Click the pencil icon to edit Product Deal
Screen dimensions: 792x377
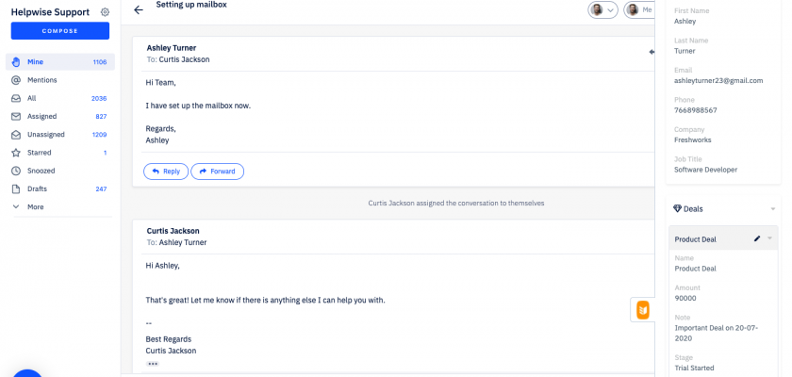point(757,239)
